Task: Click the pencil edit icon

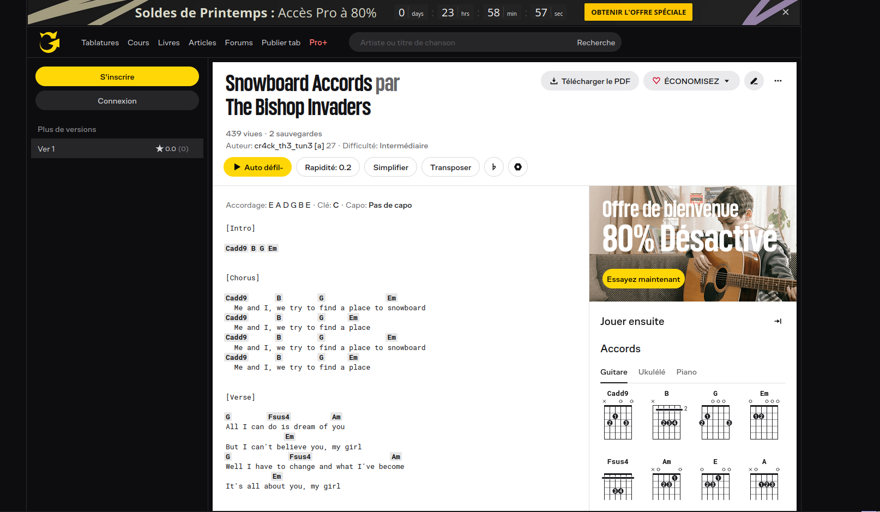Action: (754, 81)
